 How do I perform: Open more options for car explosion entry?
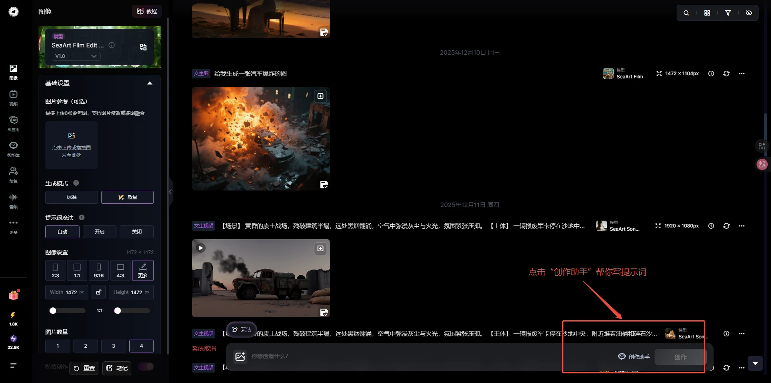pos(741,74)
